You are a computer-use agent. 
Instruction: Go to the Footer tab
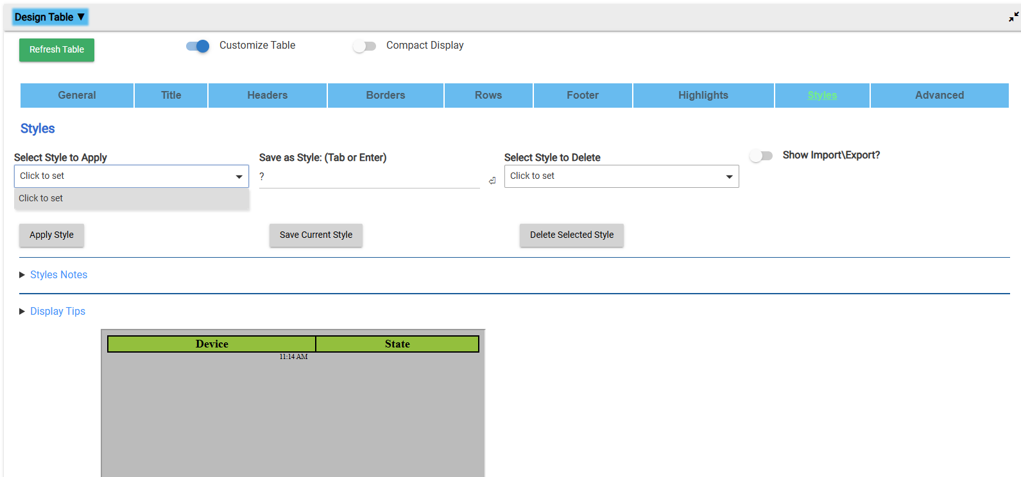pyautogui.click(x=583, y=95)
